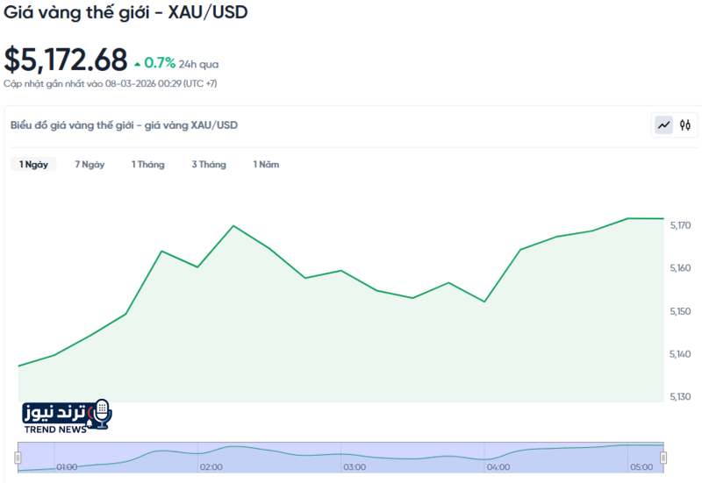Viewport: 702px width, 483px height.
Task: Click the 0.7% price change text
Action: point(160,63)
